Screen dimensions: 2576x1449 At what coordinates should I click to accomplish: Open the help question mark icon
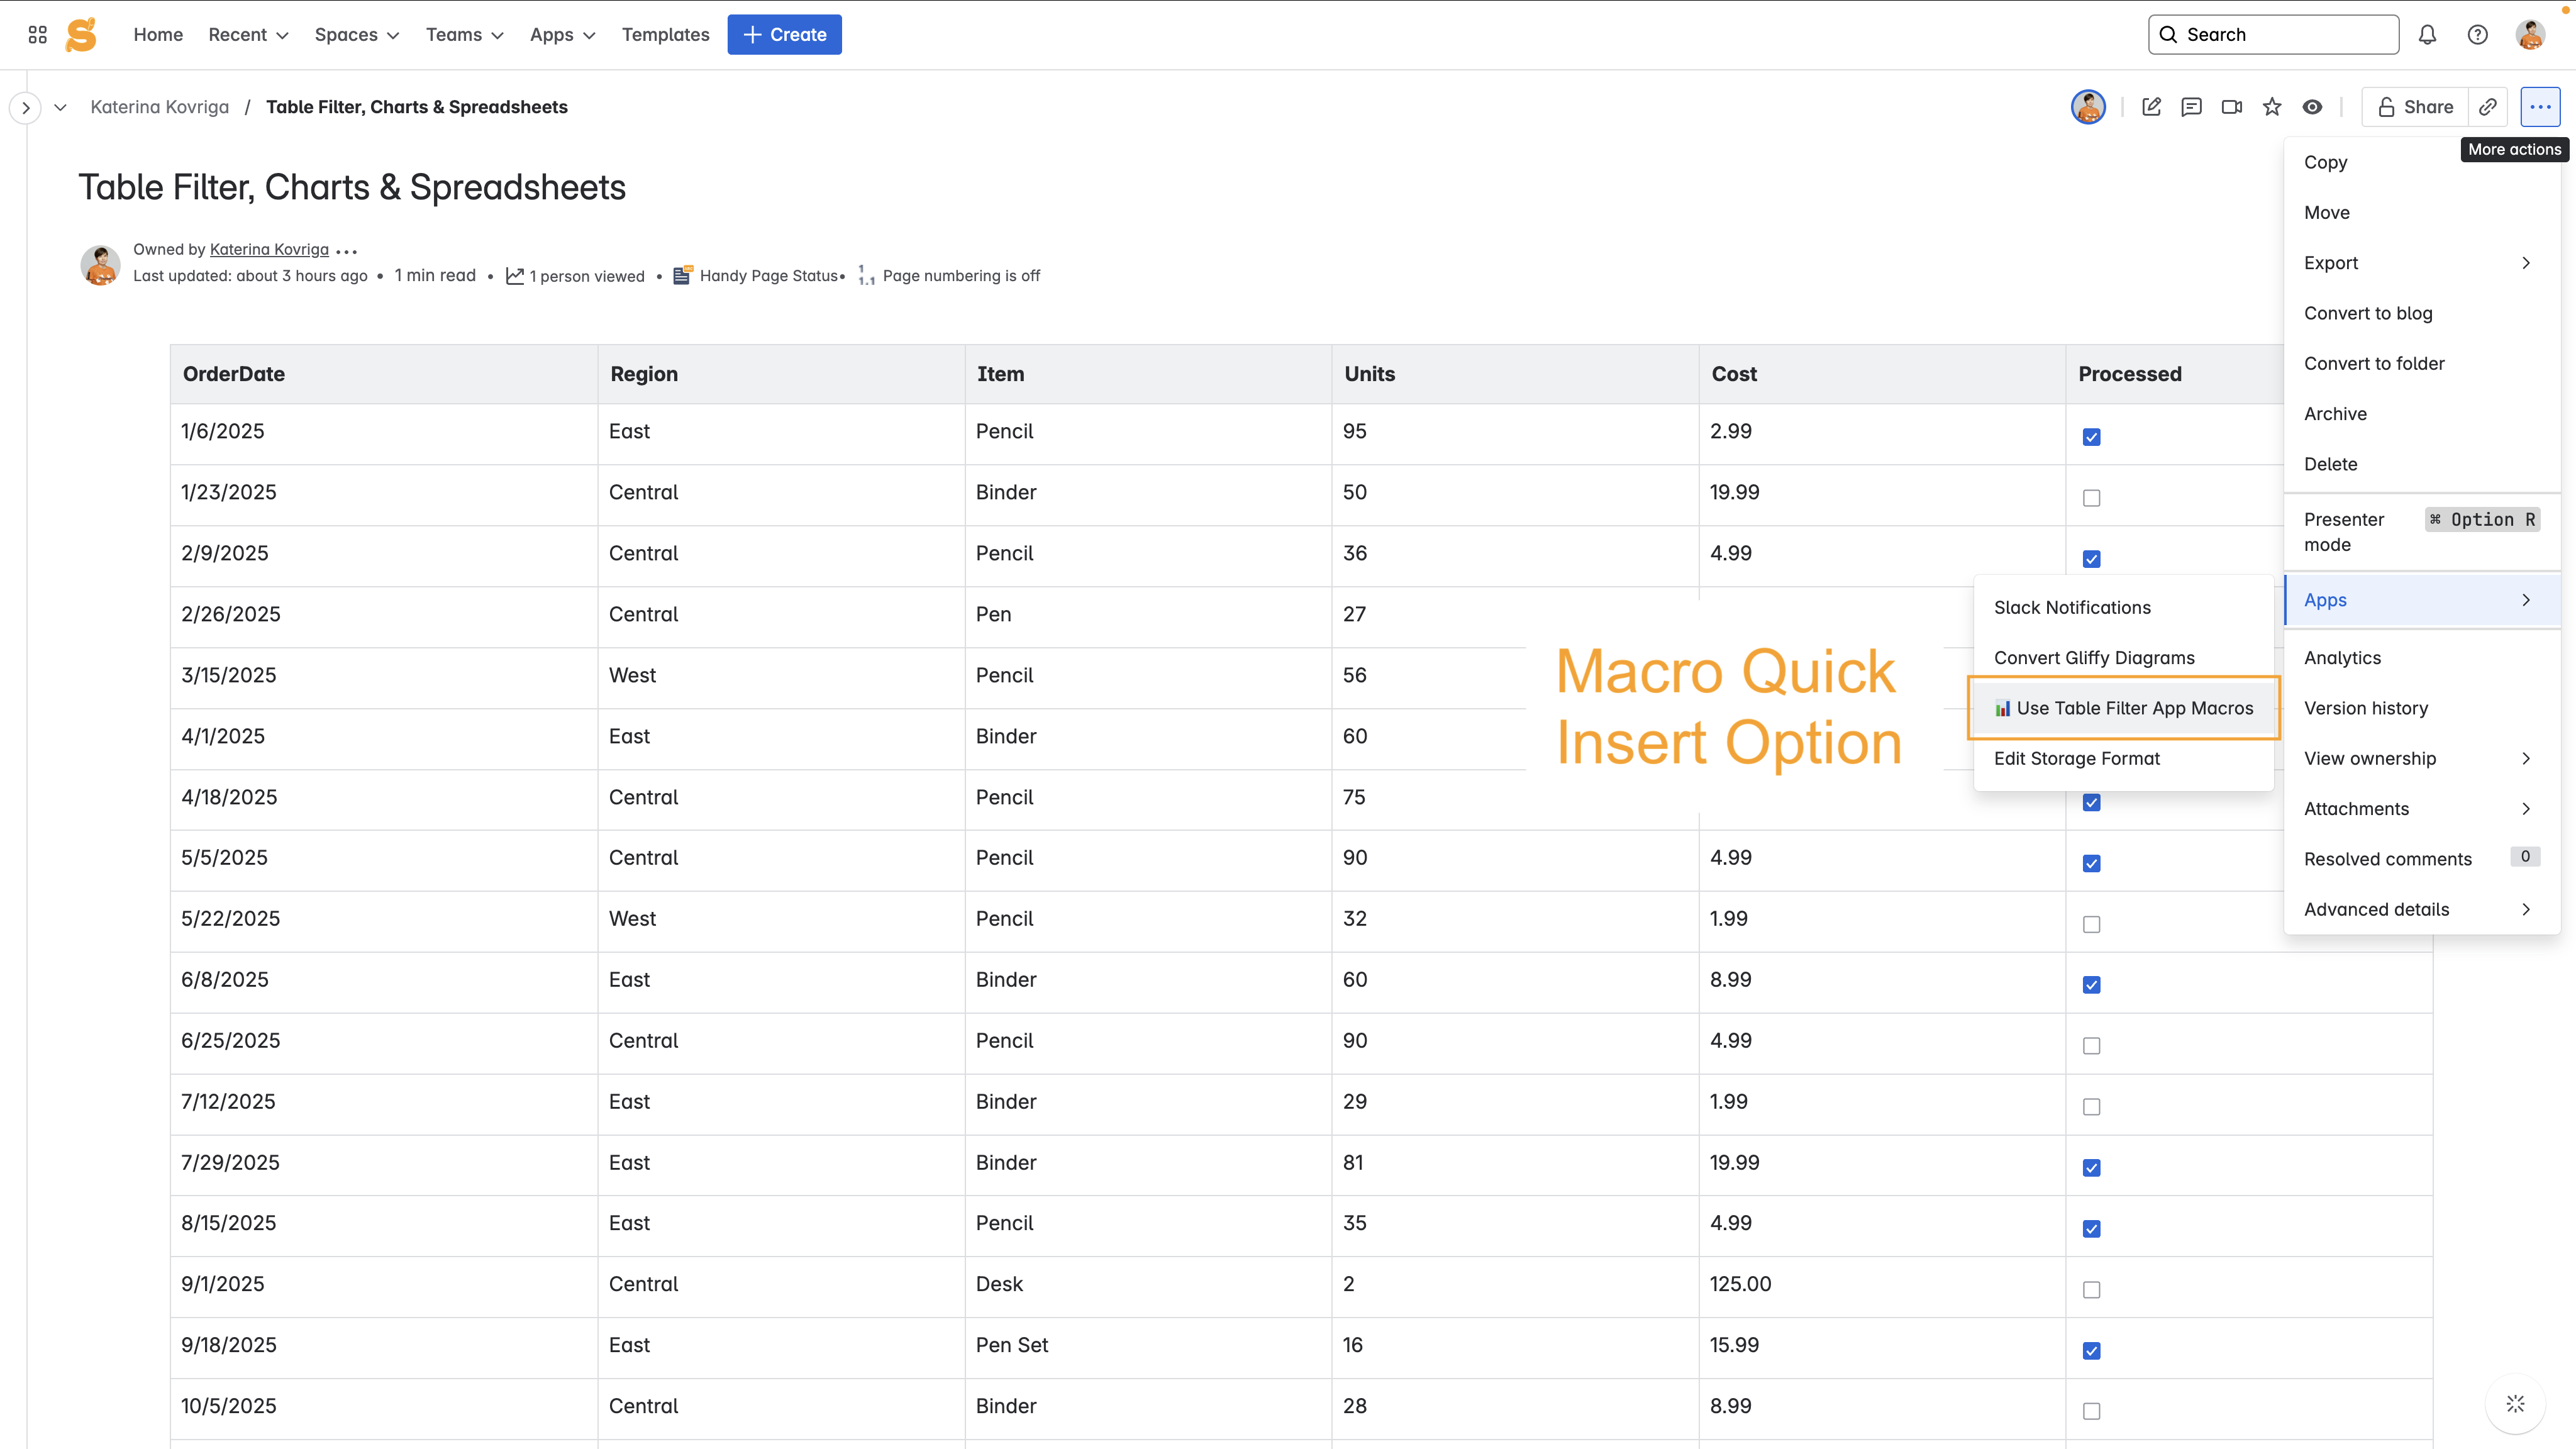click(2477, 35)
